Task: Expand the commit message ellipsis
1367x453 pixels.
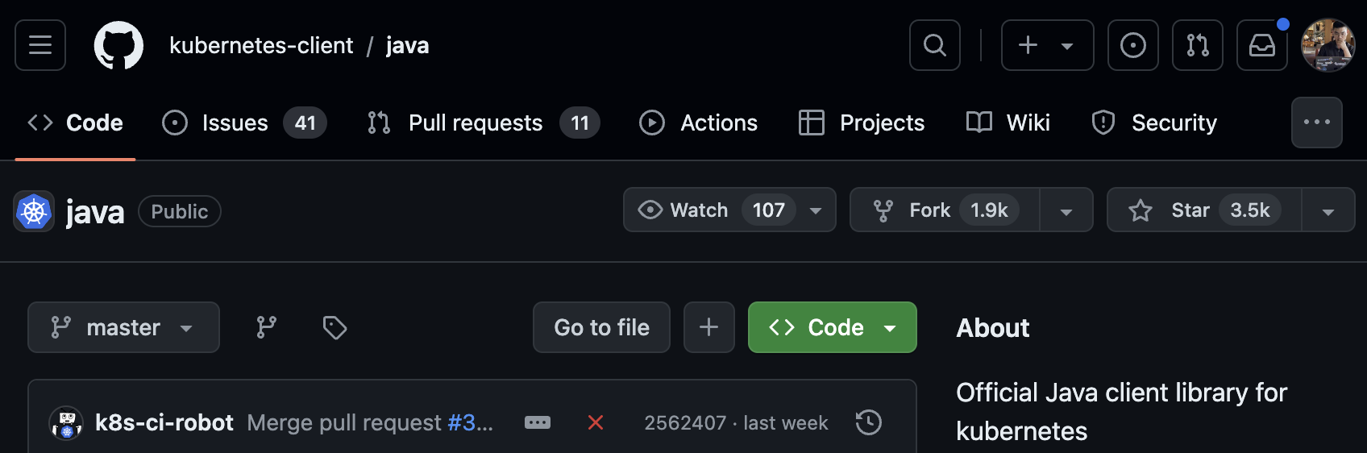Action: pos(538,422)
